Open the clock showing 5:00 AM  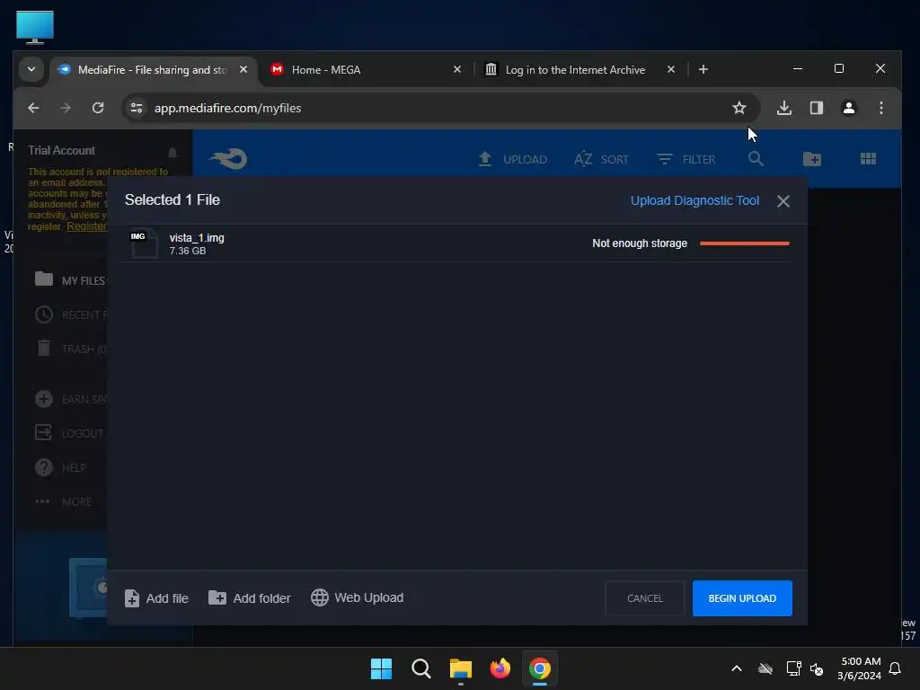pos(860,668)
